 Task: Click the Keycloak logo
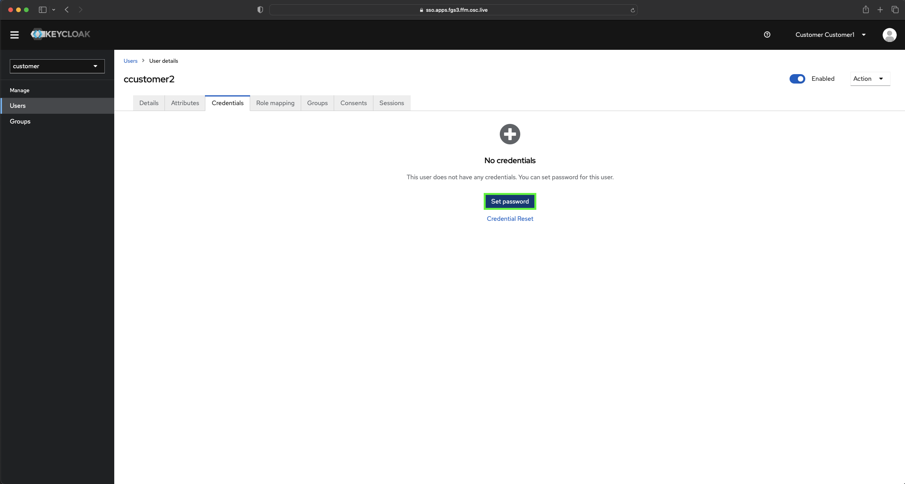point(60,34)
